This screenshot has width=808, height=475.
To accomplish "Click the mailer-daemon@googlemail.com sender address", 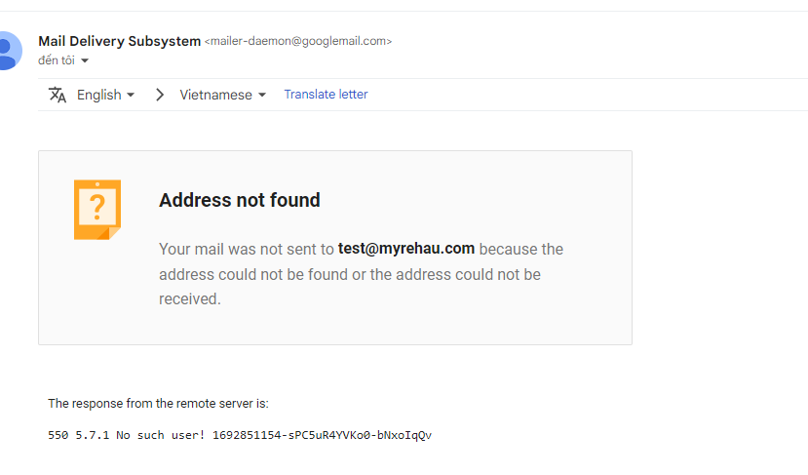I will pyautogui.click(x=298, y=42).
